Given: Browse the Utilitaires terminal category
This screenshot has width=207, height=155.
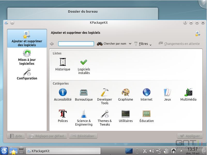Looking at the screenshot, I should point(126,116).
